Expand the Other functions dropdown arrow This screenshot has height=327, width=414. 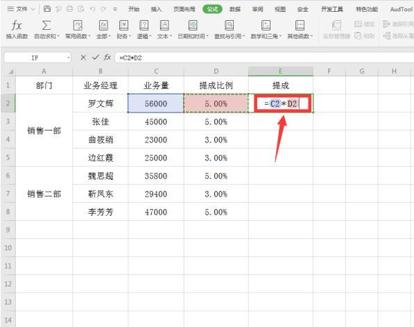312,36
